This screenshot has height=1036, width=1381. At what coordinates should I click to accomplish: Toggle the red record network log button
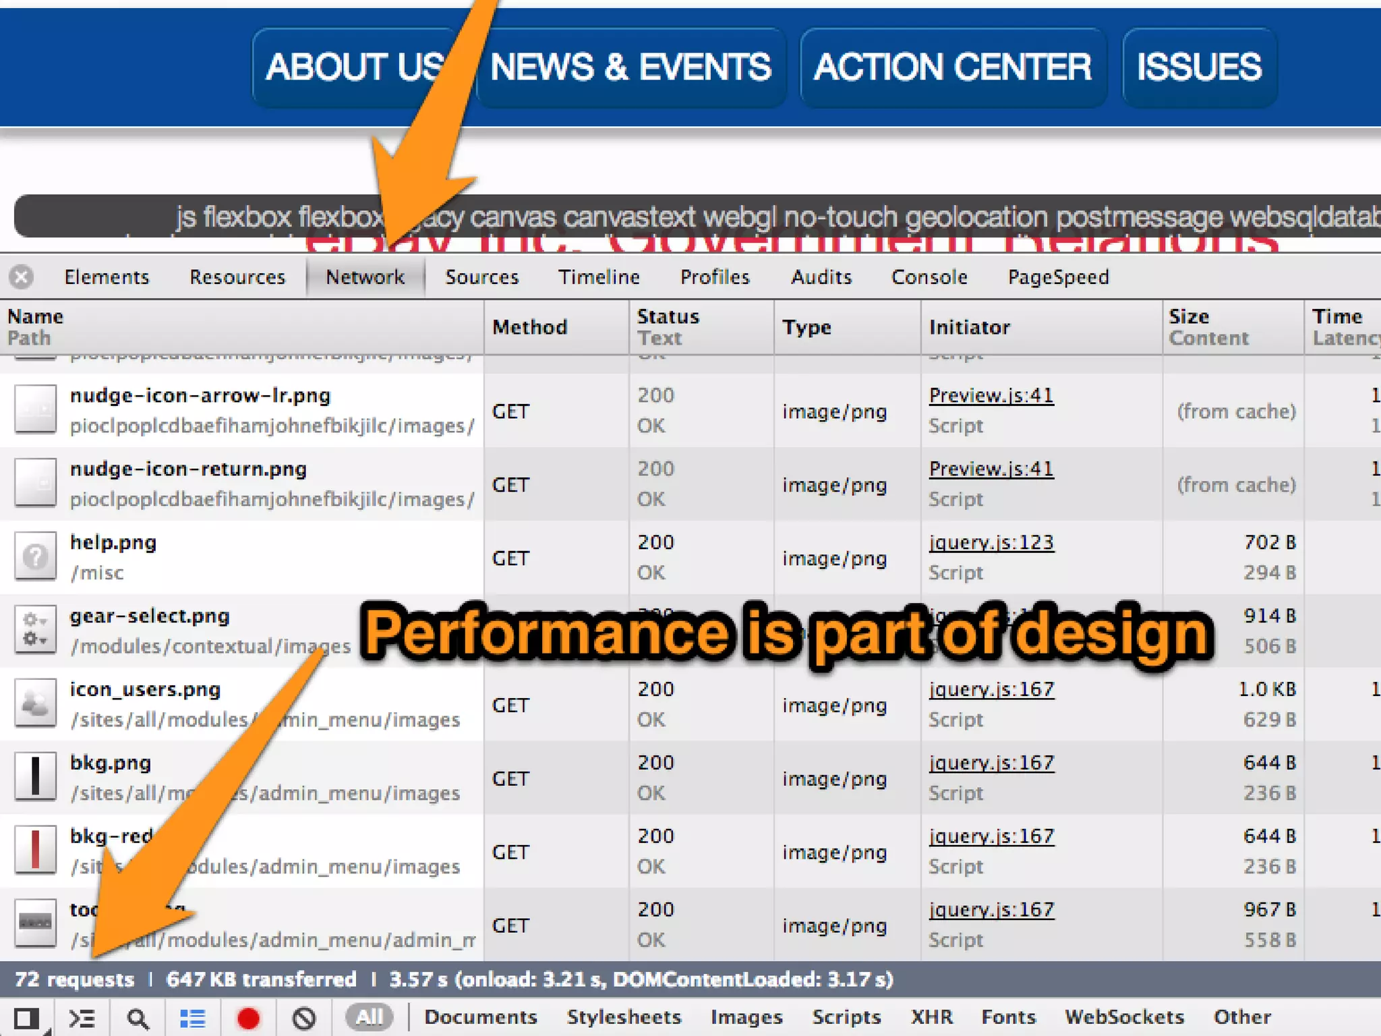[x=248, y=1018]
